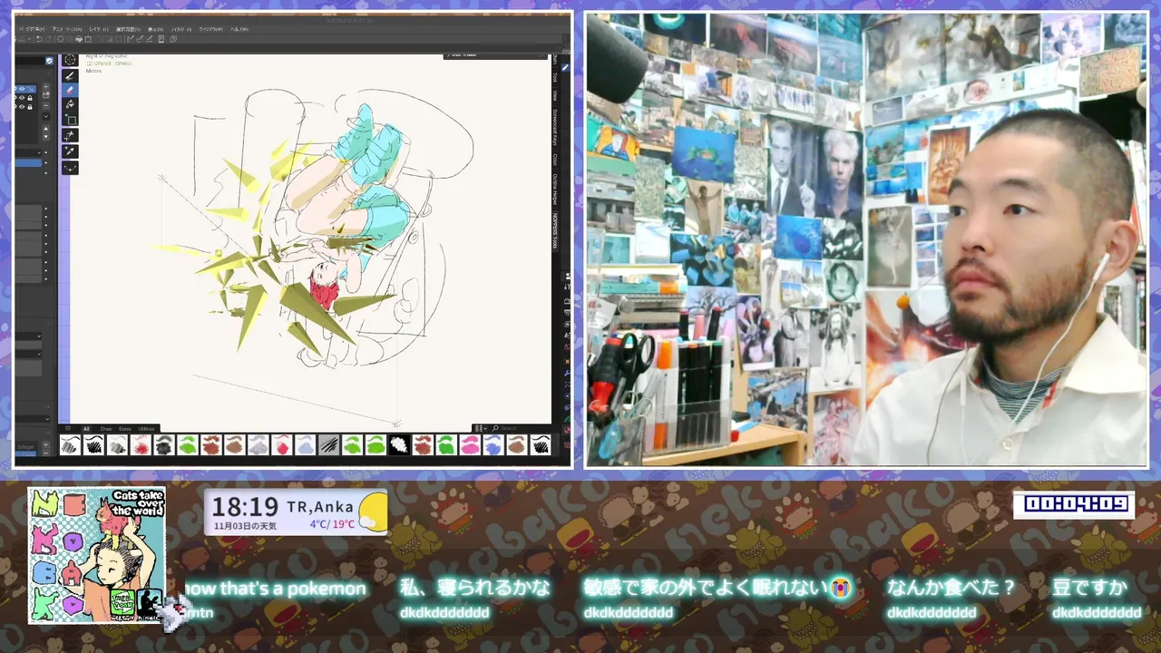Switch to the Utilities brushes tab

(x=146, y=429)
